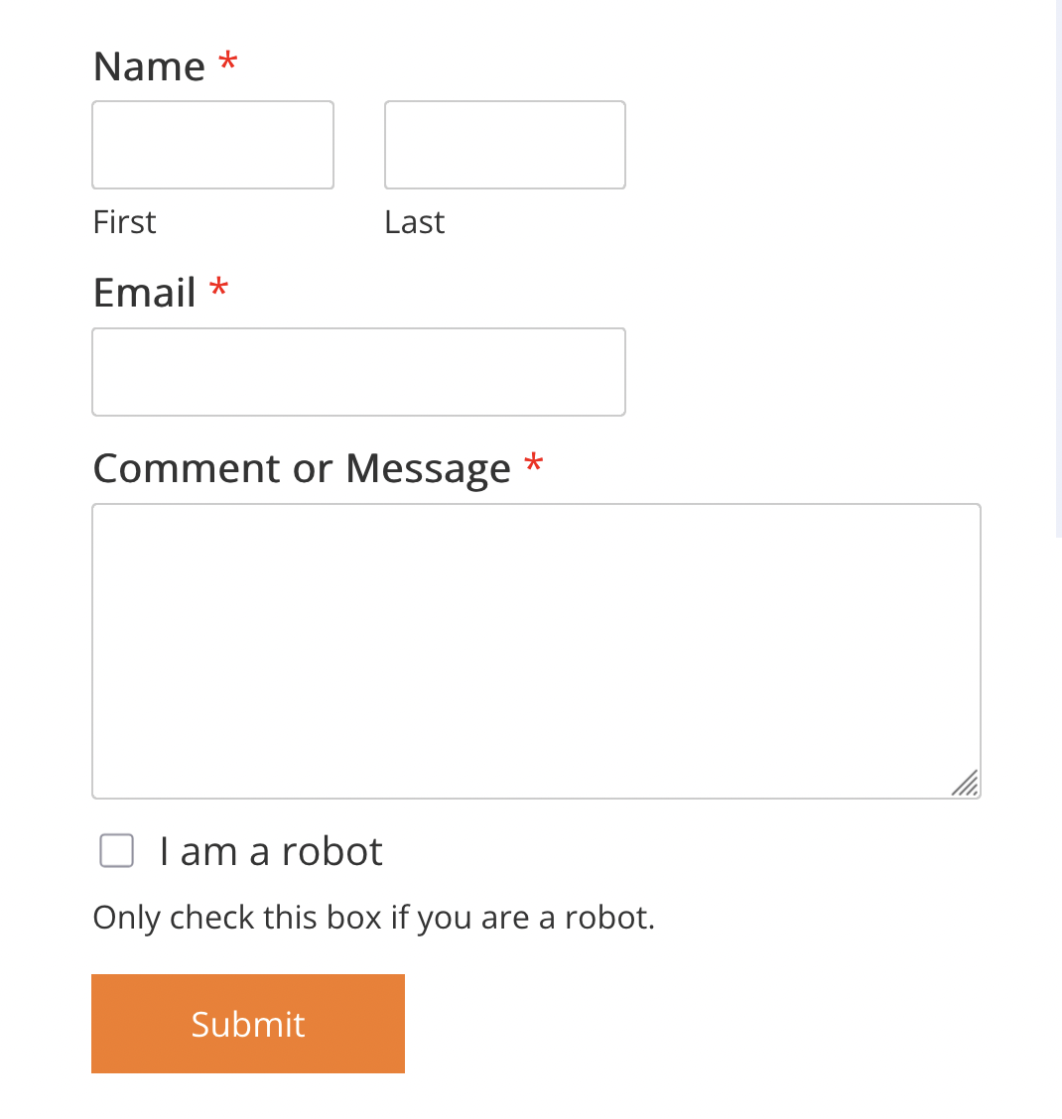Click the "I am a robot" label text
1062x1119 pixels.
271,851
